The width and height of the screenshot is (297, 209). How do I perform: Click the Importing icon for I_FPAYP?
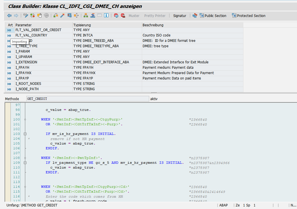[9, 78]
